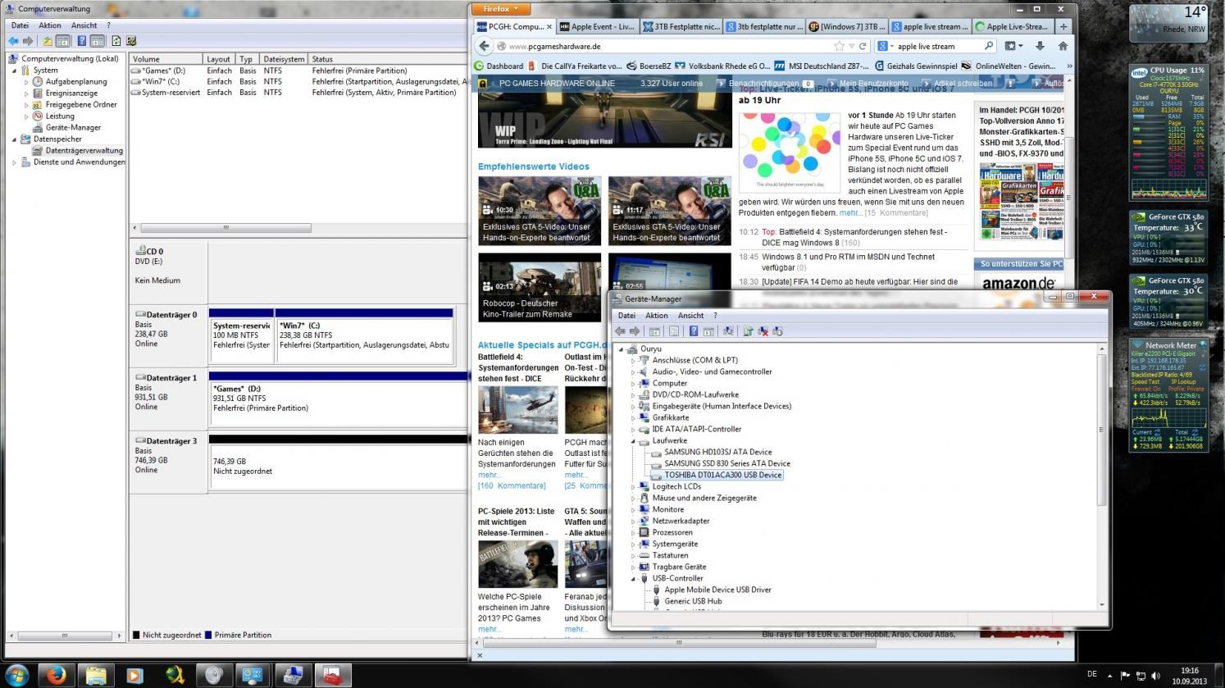Open Battlefield 4 Systemanforderungen news link

(854, 237)
